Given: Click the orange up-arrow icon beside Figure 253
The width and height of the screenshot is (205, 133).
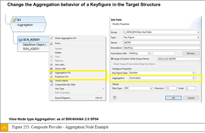Looking at the screenshot, I should 4,127.
